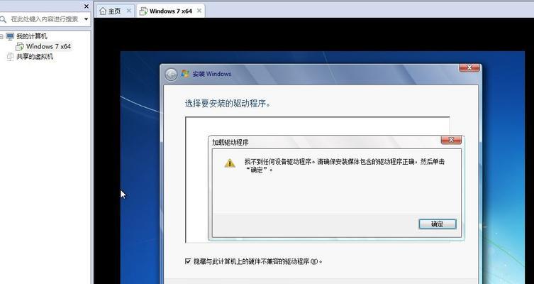Viewport: 534px width, 284px height.
Task: Close the 加载驱动程序 dialog
Action: click(x=451, y=140)
